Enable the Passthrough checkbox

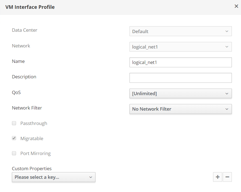pos(14,123)
